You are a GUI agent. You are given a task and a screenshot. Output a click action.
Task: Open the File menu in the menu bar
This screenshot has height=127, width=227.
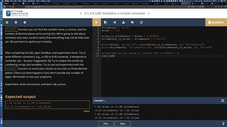coord(12,1)
